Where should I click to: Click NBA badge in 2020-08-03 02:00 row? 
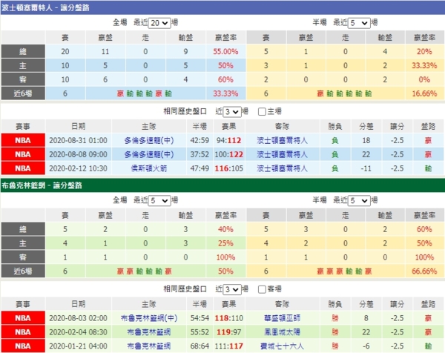point(23,318)
